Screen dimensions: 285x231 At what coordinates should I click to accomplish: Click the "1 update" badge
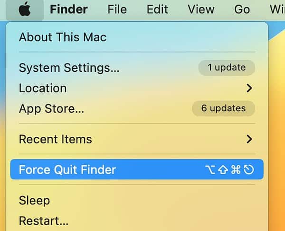click(x=227, y=68)
